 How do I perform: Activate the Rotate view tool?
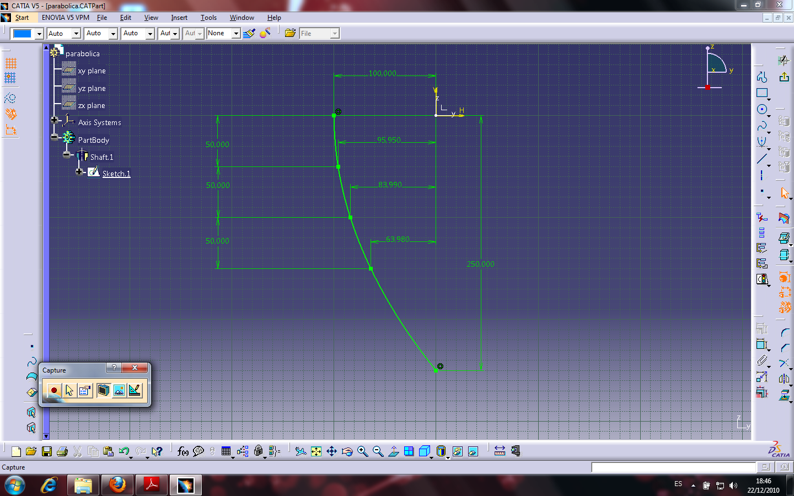347,451
